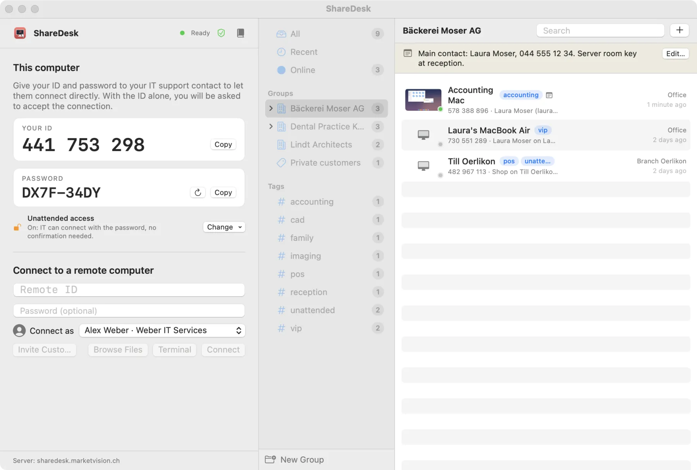Focus the Remote ID field
This screenshot has height=470, width=697.
[129, 290]
